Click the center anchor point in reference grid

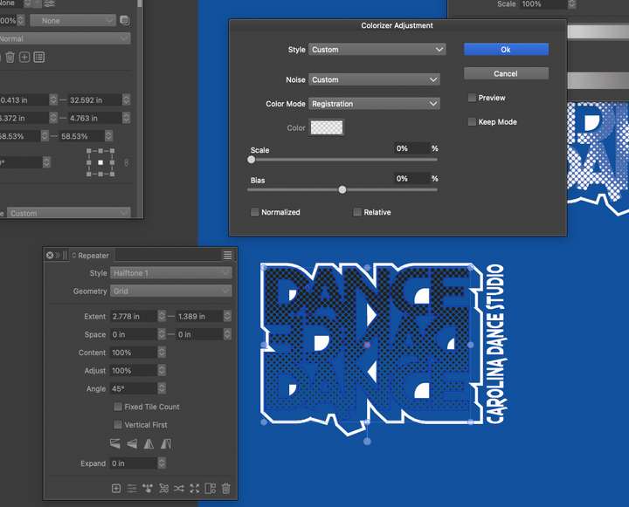tap(100, 162)
